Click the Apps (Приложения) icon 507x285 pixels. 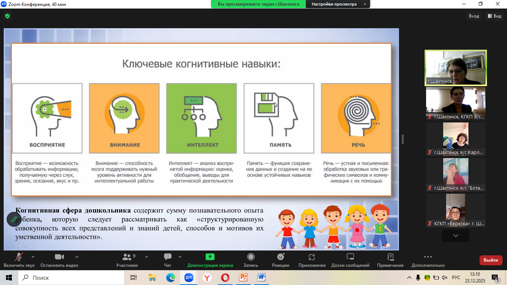312,257
